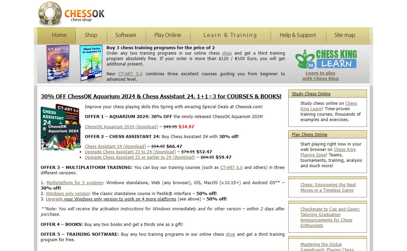Screen dimensions: 407x251
Task: Open Upgrade Chess Assistant 23 to 24 link
Action: (x=130, y=152)
